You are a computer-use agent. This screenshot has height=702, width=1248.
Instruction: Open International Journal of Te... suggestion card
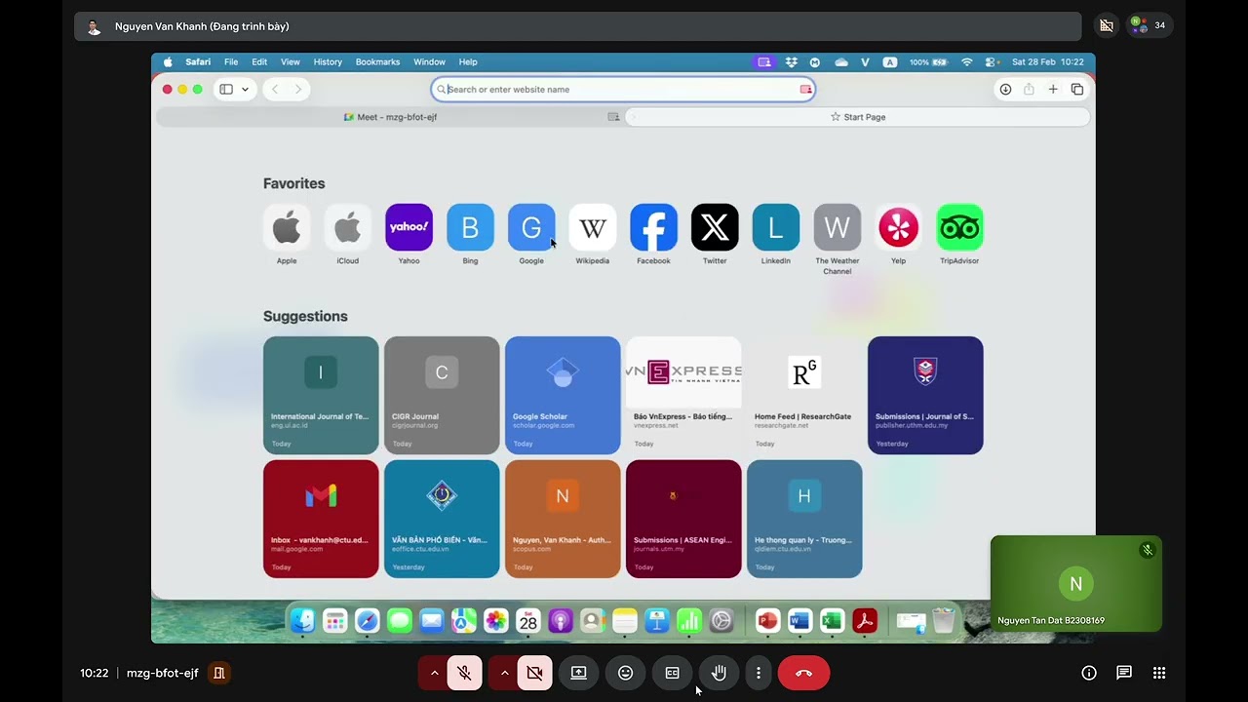pos(321,395)
